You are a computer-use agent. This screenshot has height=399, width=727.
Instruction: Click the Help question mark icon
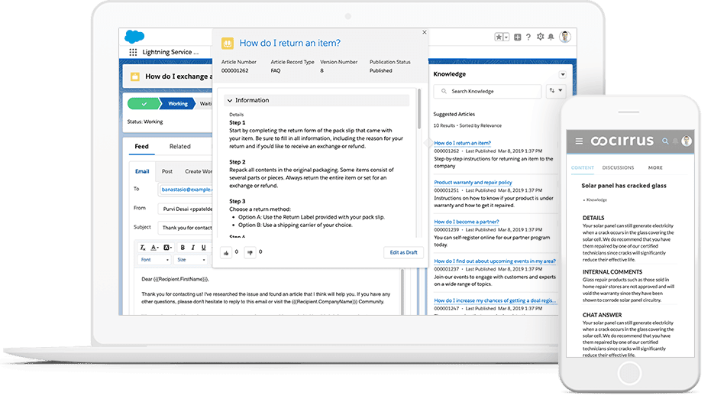coord(528,37)
